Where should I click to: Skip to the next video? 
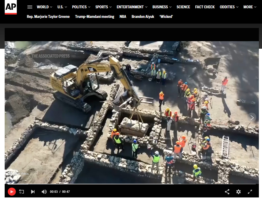(33, 192)
